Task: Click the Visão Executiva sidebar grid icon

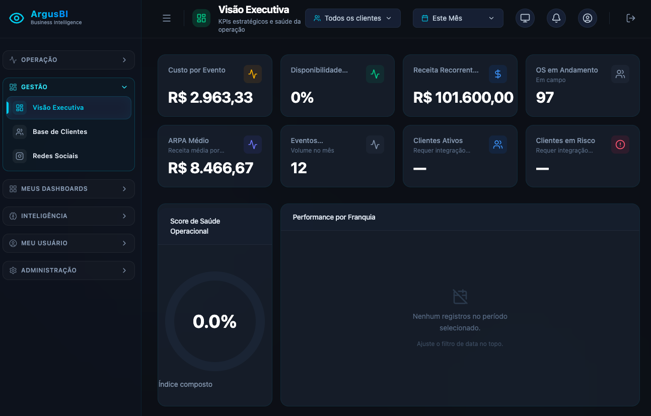Action: point(20,108)
